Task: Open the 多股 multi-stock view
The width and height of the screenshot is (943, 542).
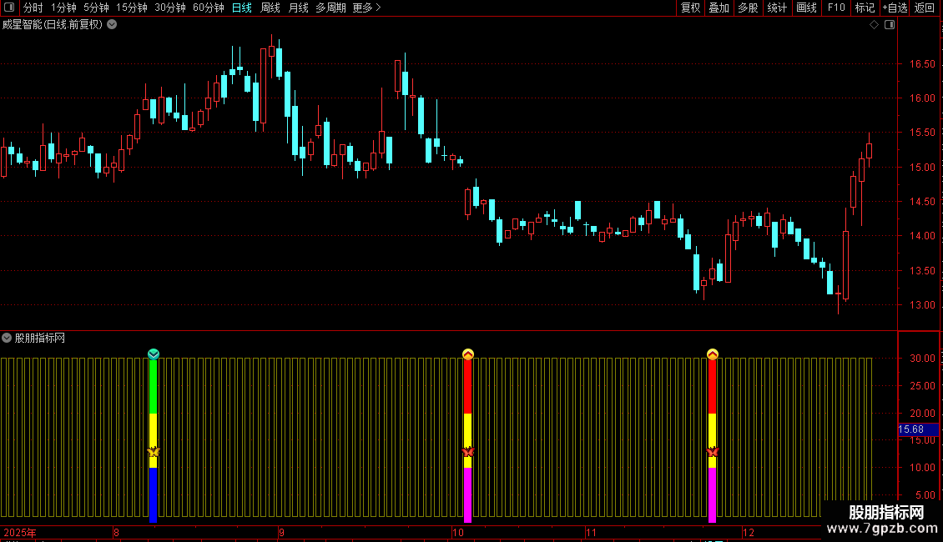Action: [748, 8]
